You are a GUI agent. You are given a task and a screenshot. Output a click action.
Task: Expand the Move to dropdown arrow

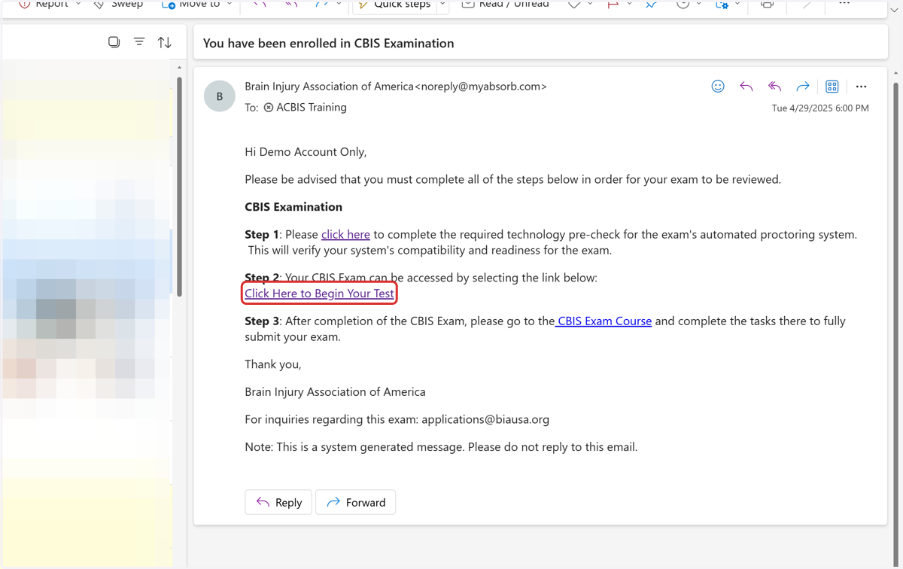tap(230, 5)
